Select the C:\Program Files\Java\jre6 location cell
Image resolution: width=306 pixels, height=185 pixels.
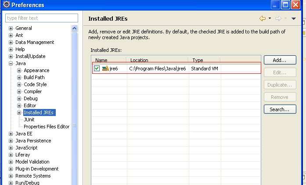[x=158, y=69]
